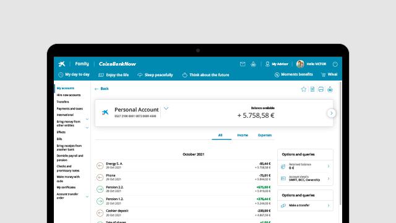Click the Pension 1.2. income arrow icon
The image size is (396, 223).
tap(100, 201)
